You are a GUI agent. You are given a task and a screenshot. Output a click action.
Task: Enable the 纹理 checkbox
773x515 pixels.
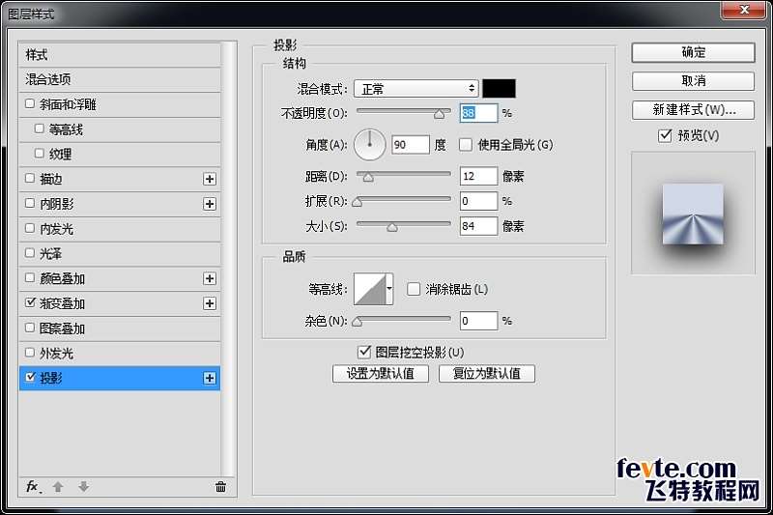tap(40, 154)
